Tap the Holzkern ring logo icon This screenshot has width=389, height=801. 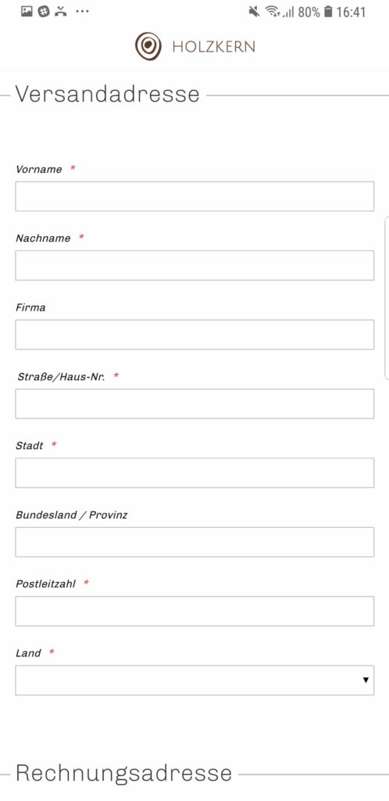[x=148, y=46]
